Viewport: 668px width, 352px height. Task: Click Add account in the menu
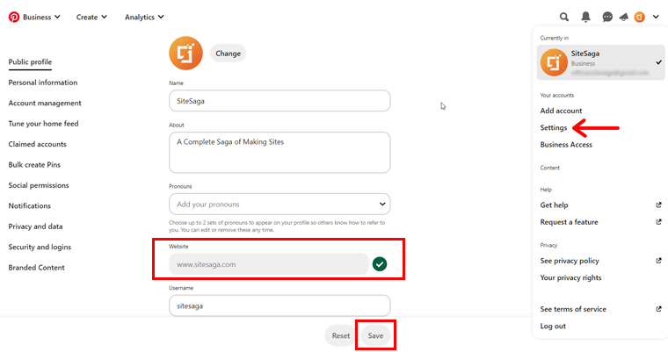click(x=561, y=111)
